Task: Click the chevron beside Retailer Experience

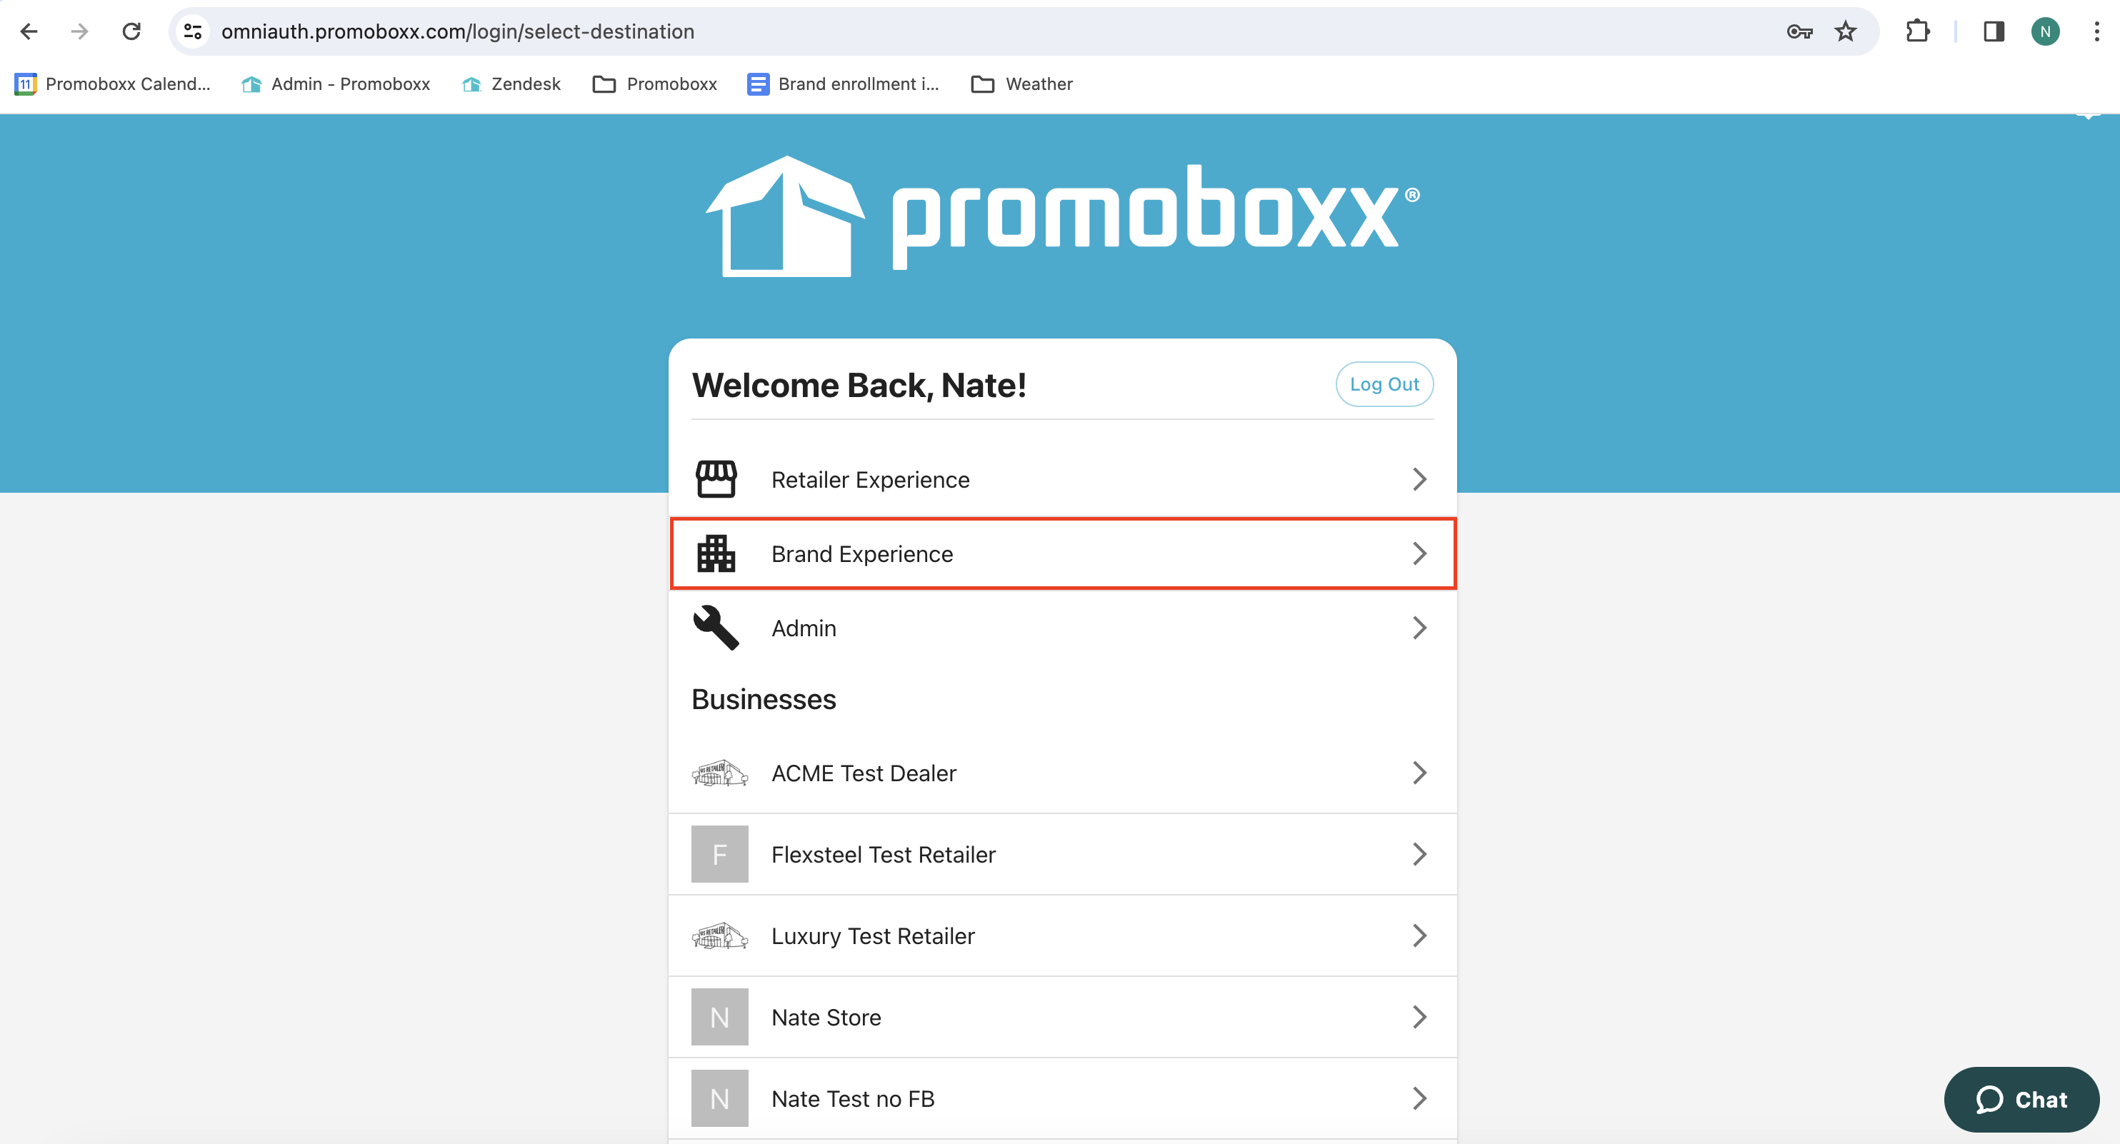Action: 1420,480
